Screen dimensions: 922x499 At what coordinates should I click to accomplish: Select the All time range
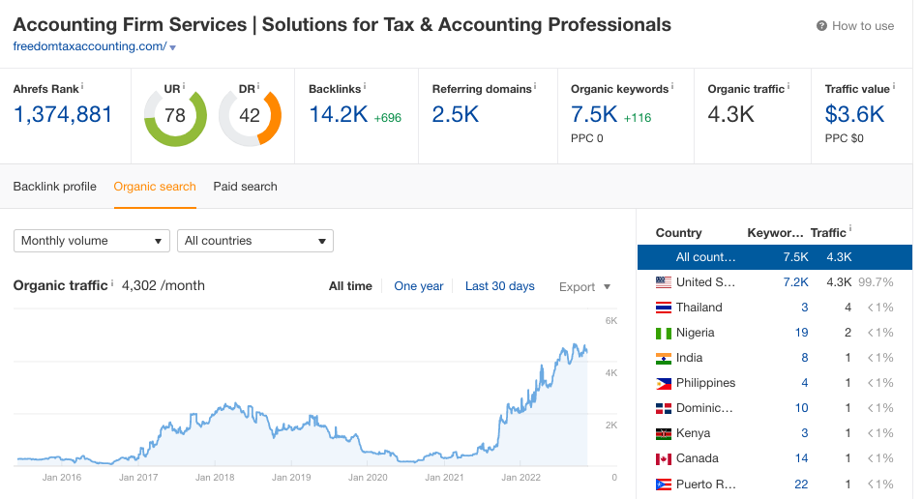click(x=350, y=286)
